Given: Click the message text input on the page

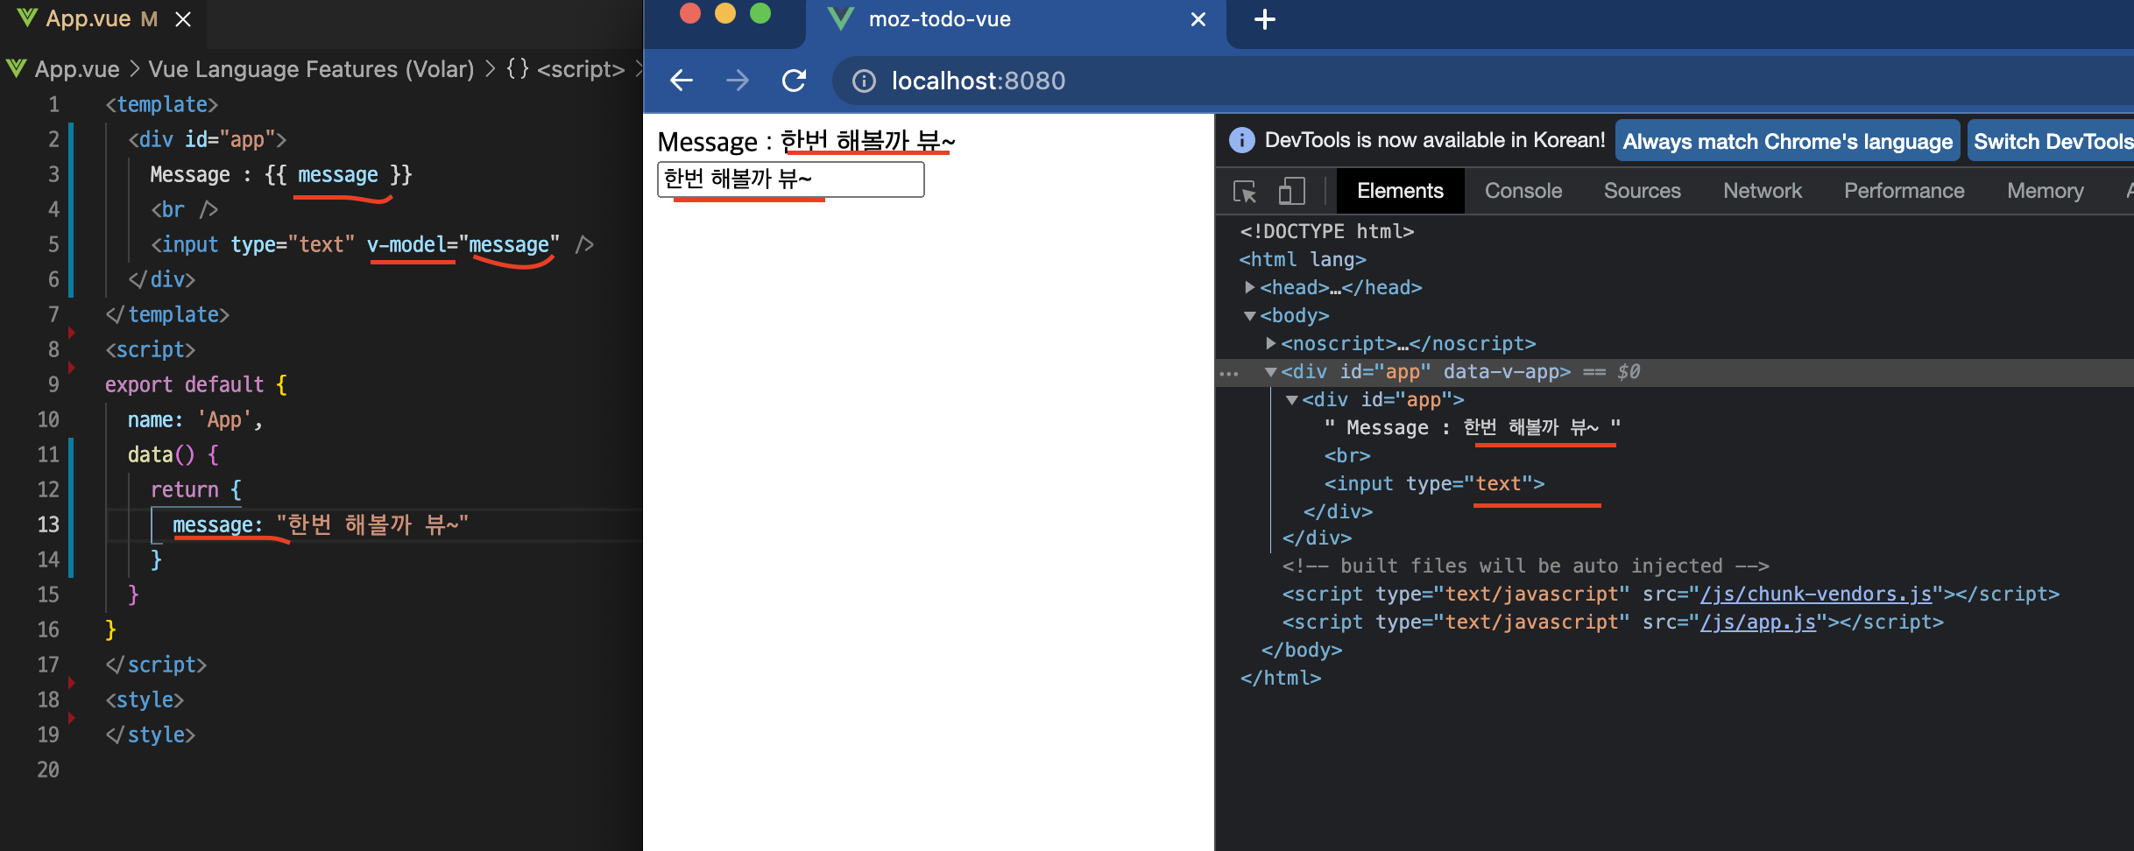Looking at the screenshot, I should tap(790, 179).
